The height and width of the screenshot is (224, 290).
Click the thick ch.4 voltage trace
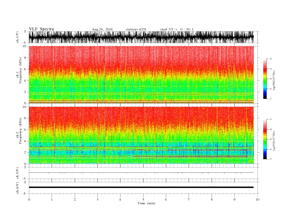141,187
